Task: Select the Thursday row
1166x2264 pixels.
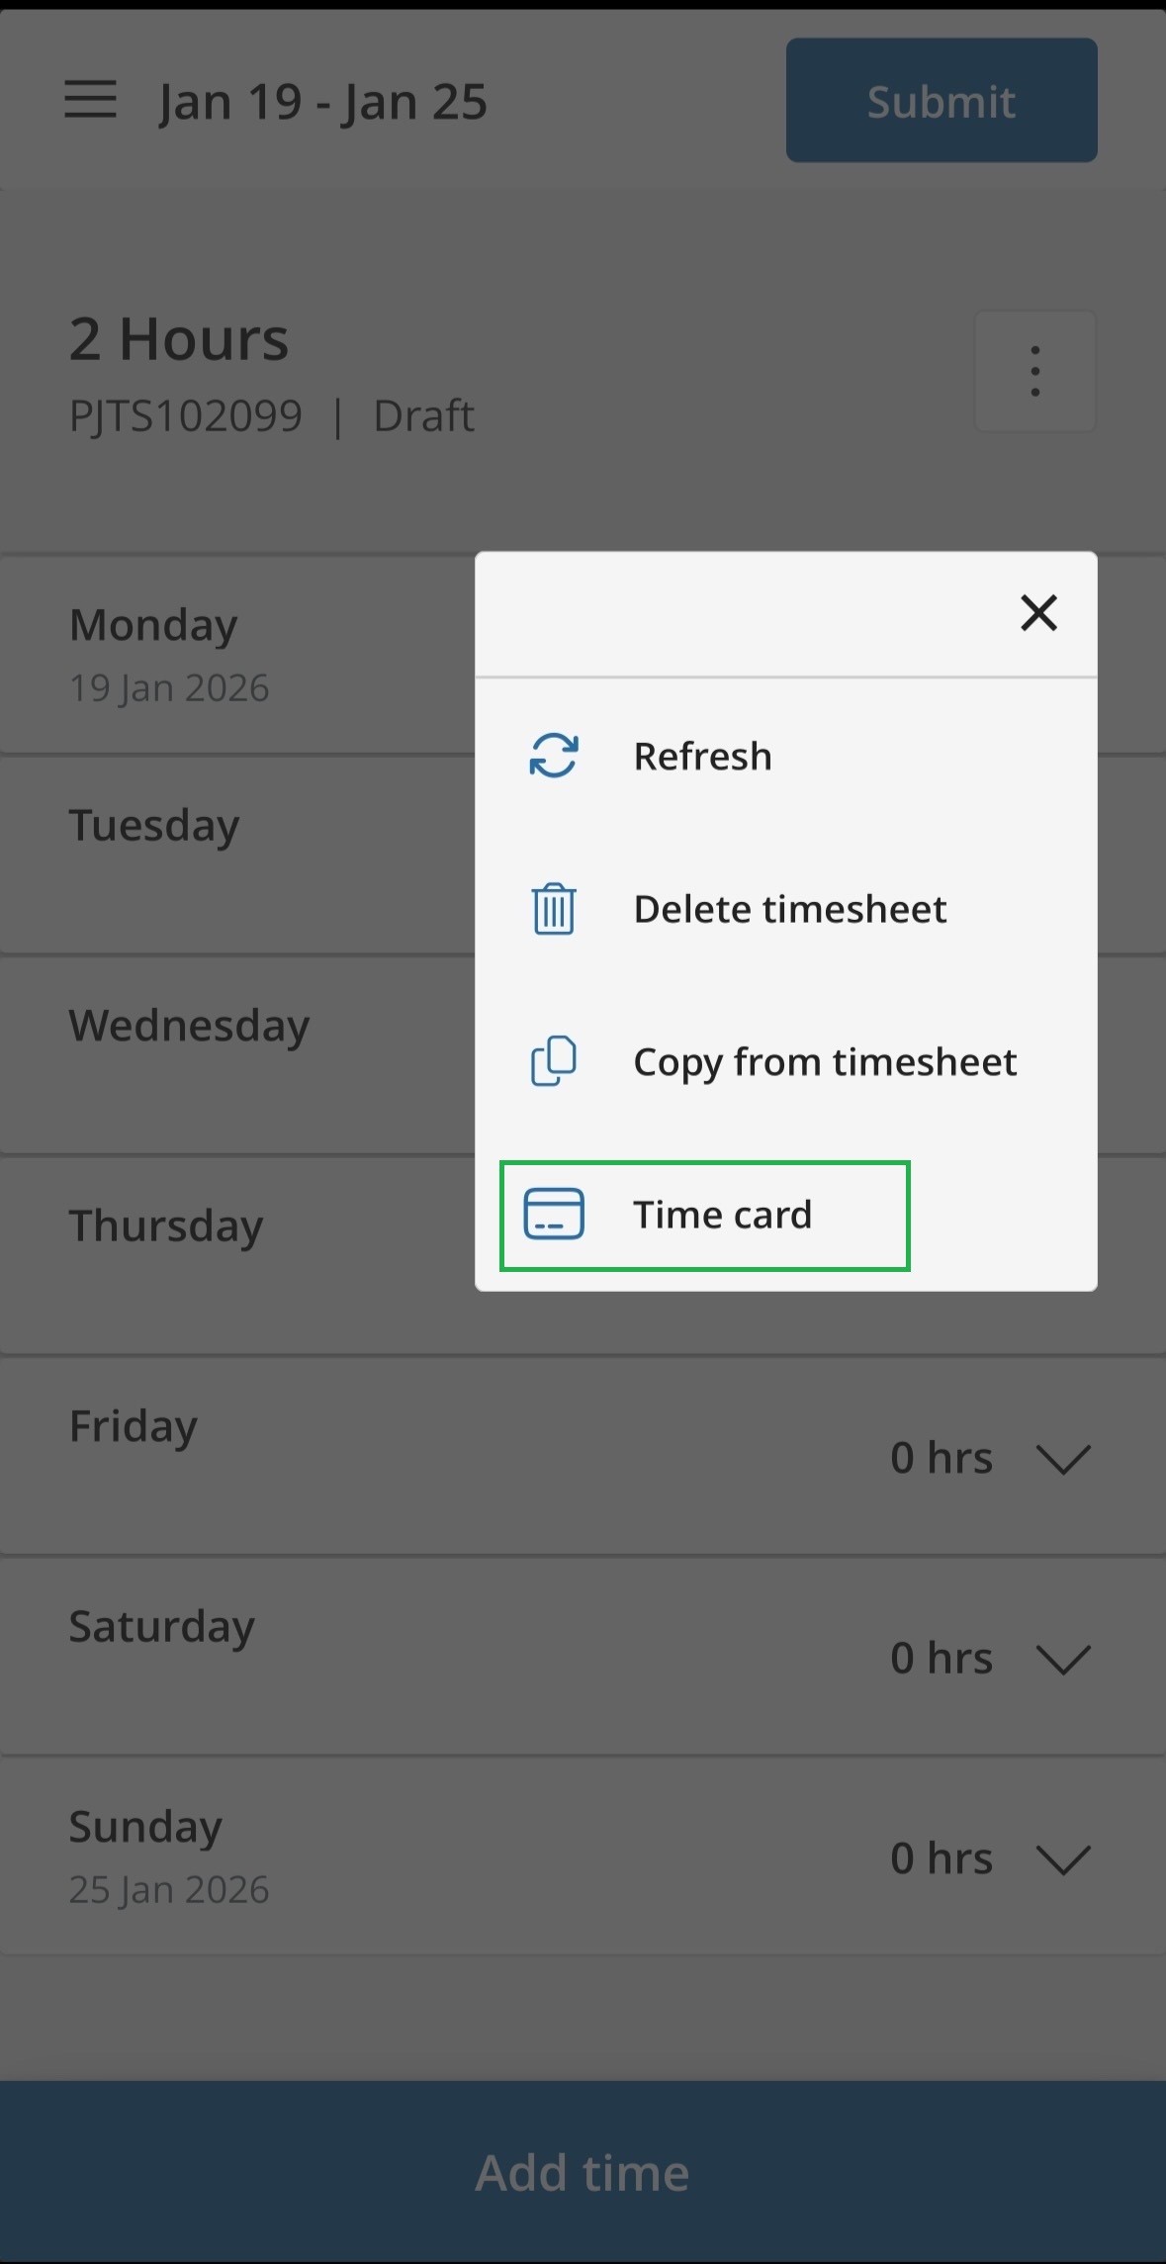Action: (x=237, y=1254)
